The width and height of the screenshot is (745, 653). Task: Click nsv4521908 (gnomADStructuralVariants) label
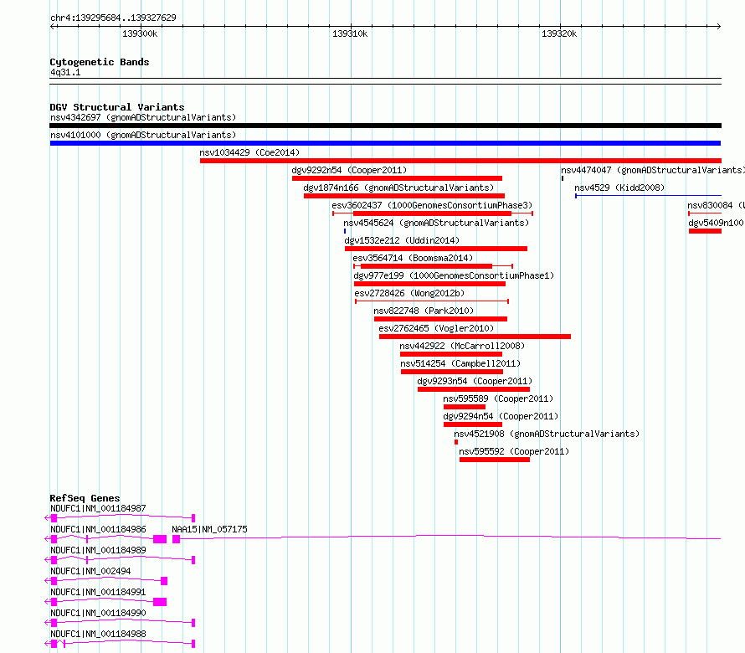coord(547,434)
